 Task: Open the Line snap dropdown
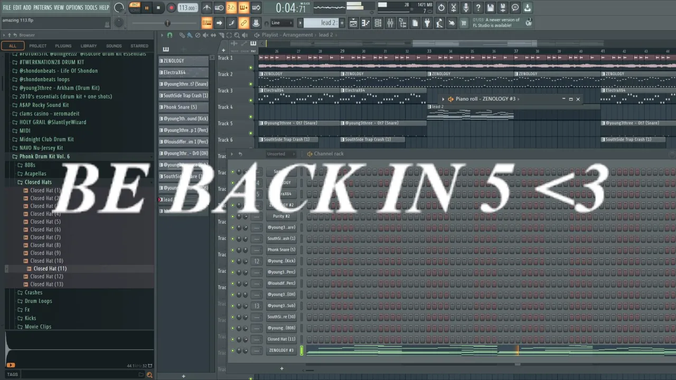point(281,23)
